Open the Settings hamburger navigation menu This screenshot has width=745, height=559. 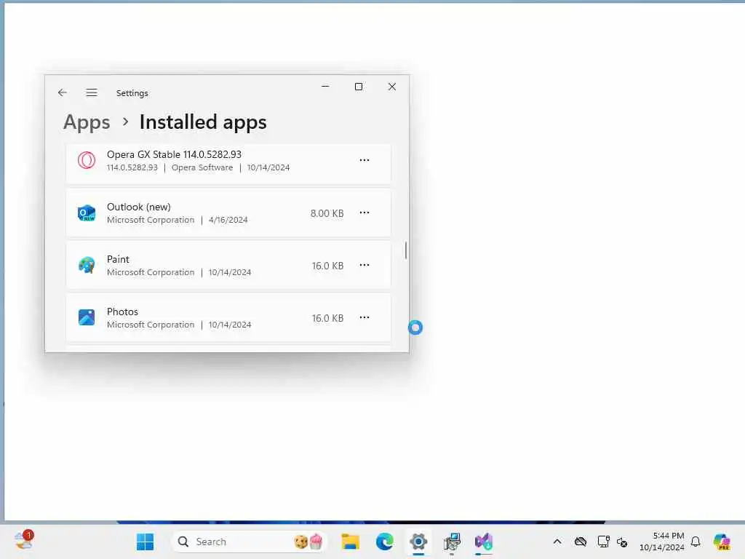coord(92,92)
